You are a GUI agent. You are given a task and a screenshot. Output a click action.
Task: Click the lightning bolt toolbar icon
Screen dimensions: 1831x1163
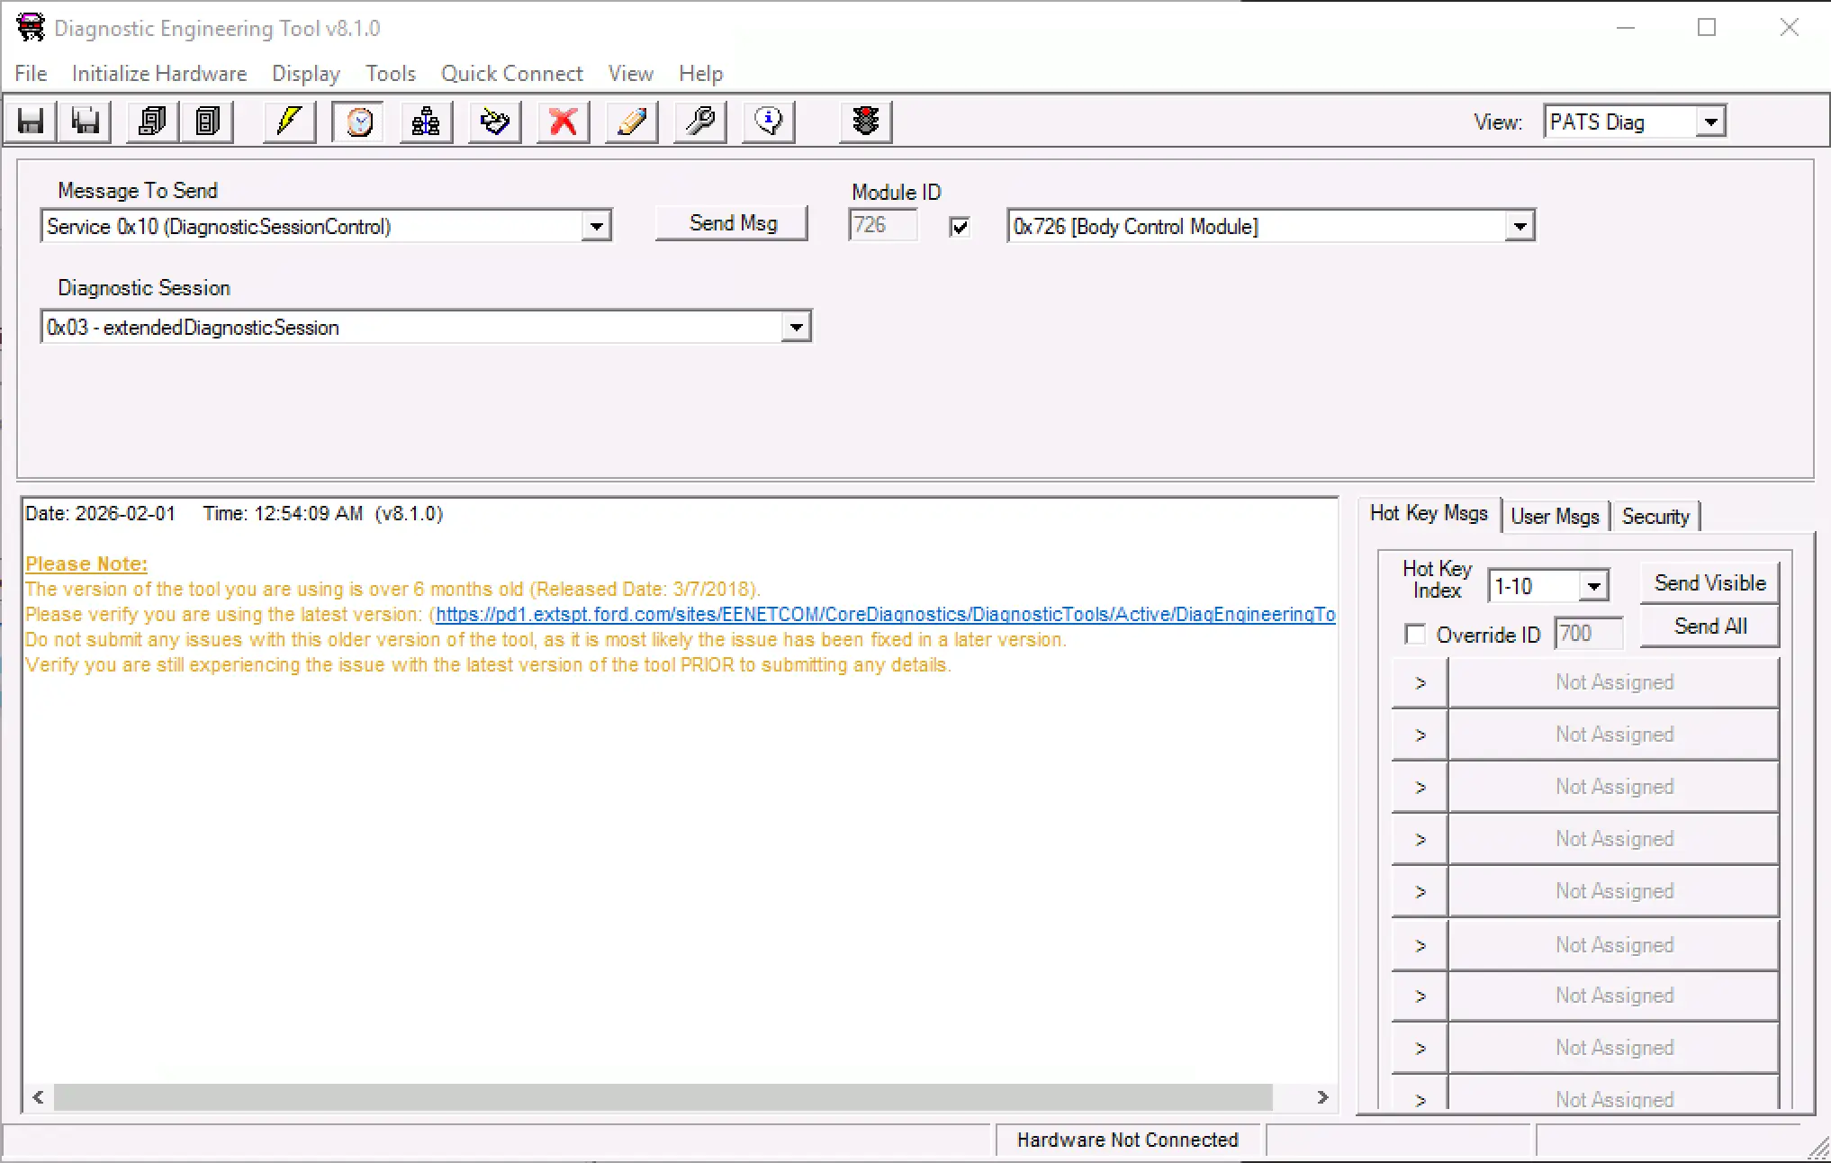point(289,122)
